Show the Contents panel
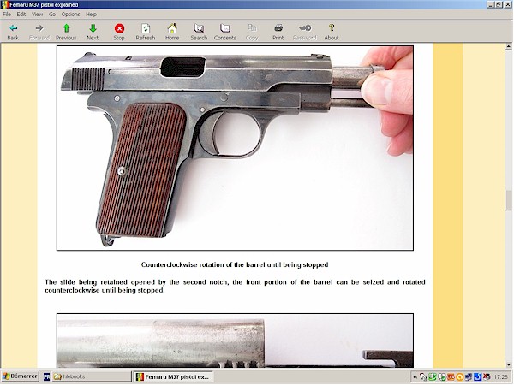514x385 pixels. tap(225, 33)
